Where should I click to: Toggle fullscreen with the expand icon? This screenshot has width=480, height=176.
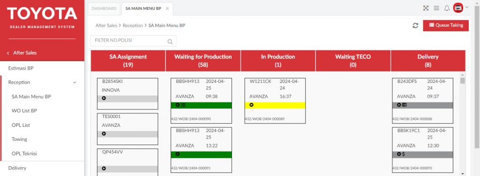pyautogui.click(x=426, y=8)
